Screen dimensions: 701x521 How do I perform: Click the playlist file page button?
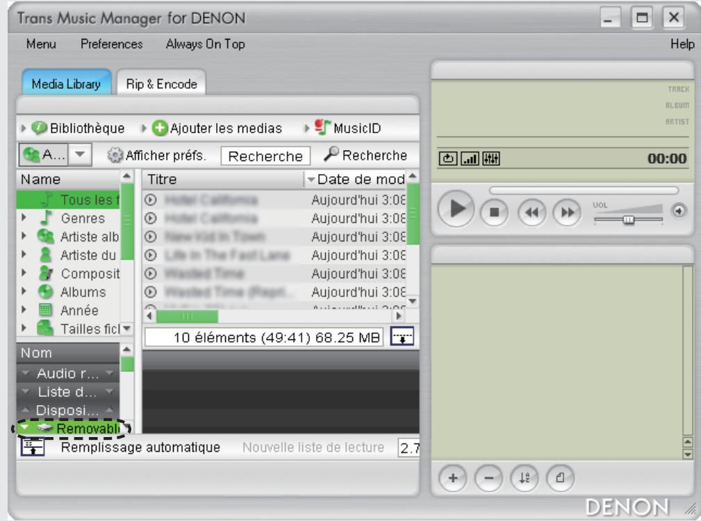click(x=560, y=478)
